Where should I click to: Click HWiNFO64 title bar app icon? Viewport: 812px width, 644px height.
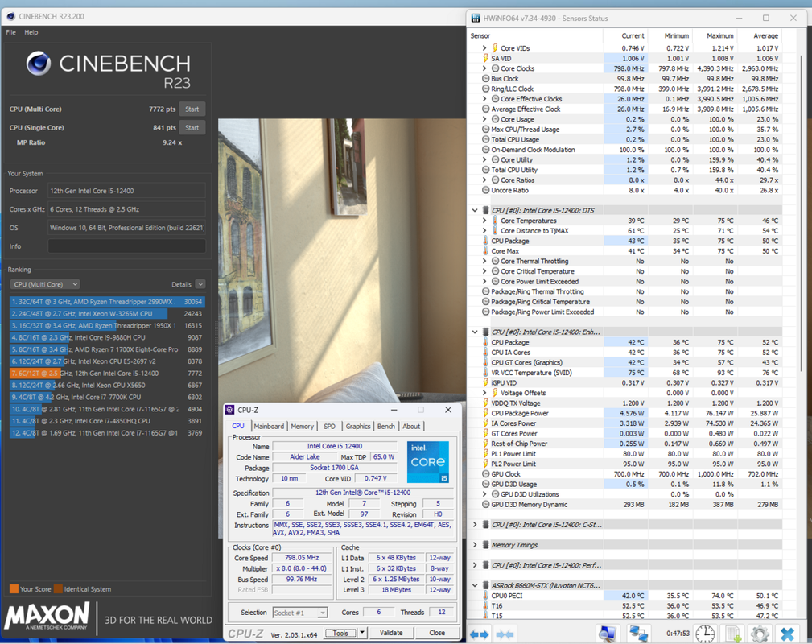click(476, 19)
